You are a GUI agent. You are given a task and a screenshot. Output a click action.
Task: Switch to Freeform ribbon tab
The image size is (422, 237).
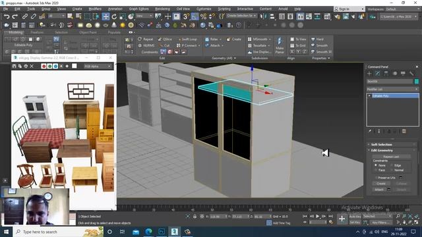(37, 32)
